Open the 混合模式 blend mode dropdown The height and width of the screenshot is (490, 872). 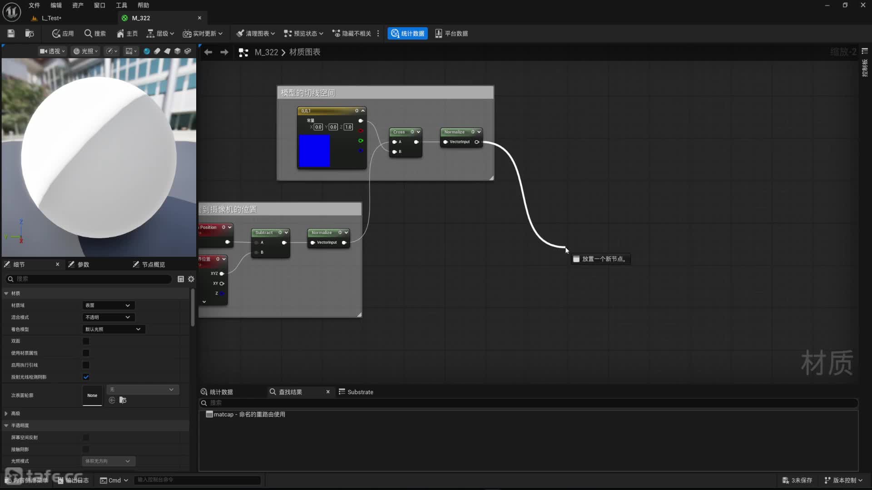point(109,317)
